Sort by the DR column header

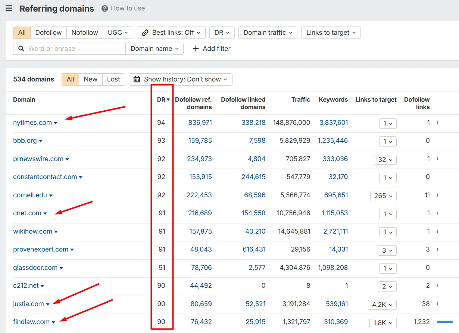tap(163, 99)
